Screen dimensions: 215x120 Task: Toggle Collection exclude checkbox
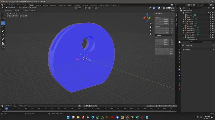[x=208, y=13]
